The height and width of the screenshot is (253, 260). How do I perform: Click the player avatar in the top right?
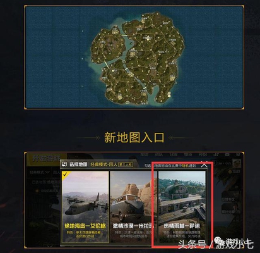237,163
